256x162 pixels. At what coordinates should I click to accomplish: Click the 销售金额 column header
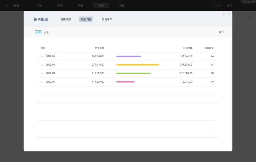click(x=100, y=48)
